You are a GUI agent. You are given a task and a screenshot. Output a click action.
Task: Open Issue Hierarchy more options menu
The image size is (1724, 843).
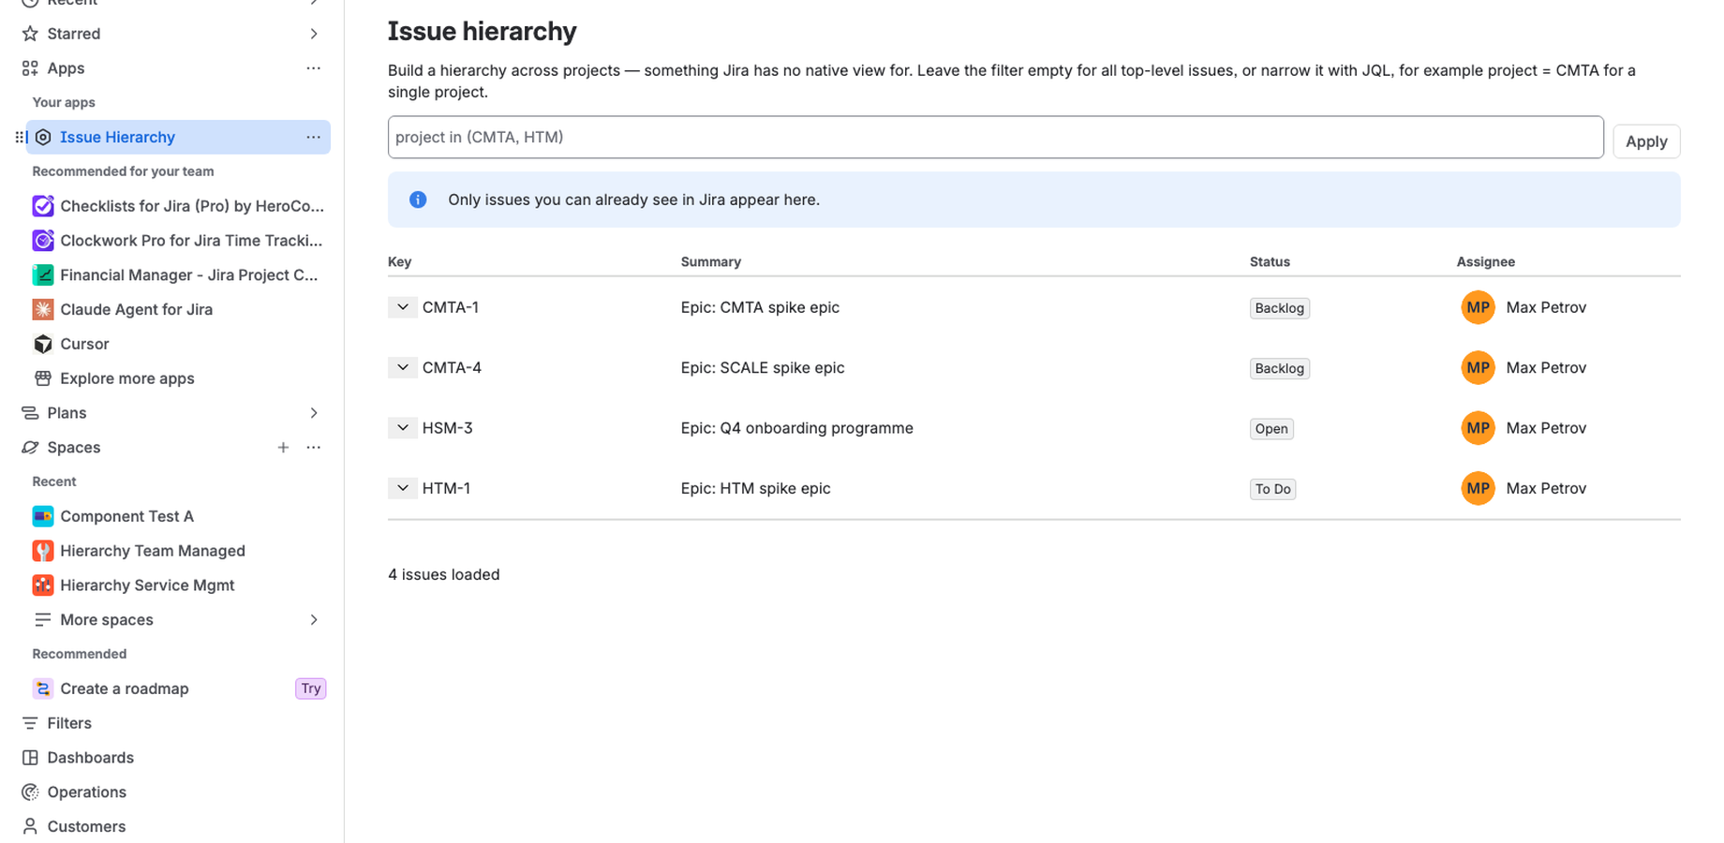[x=314, y=138]
